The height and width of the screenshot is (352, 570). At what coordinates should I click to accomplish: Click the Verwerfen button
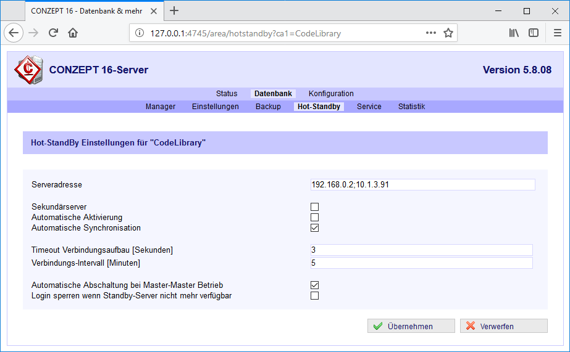pos(503,326)
